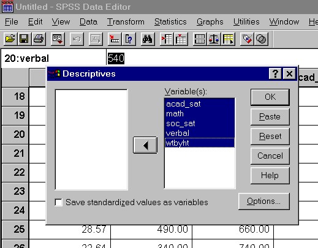Open the Options... button

tap(264, 201)
